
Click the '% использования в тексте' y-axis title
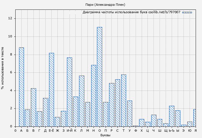point(3,68)
